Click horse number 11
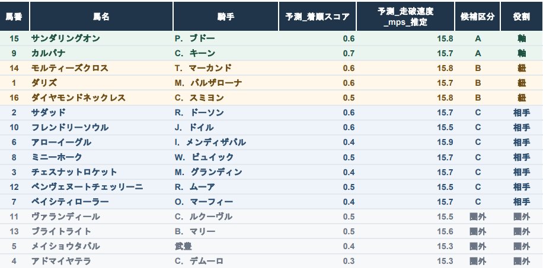 click(x=14, y=217)
